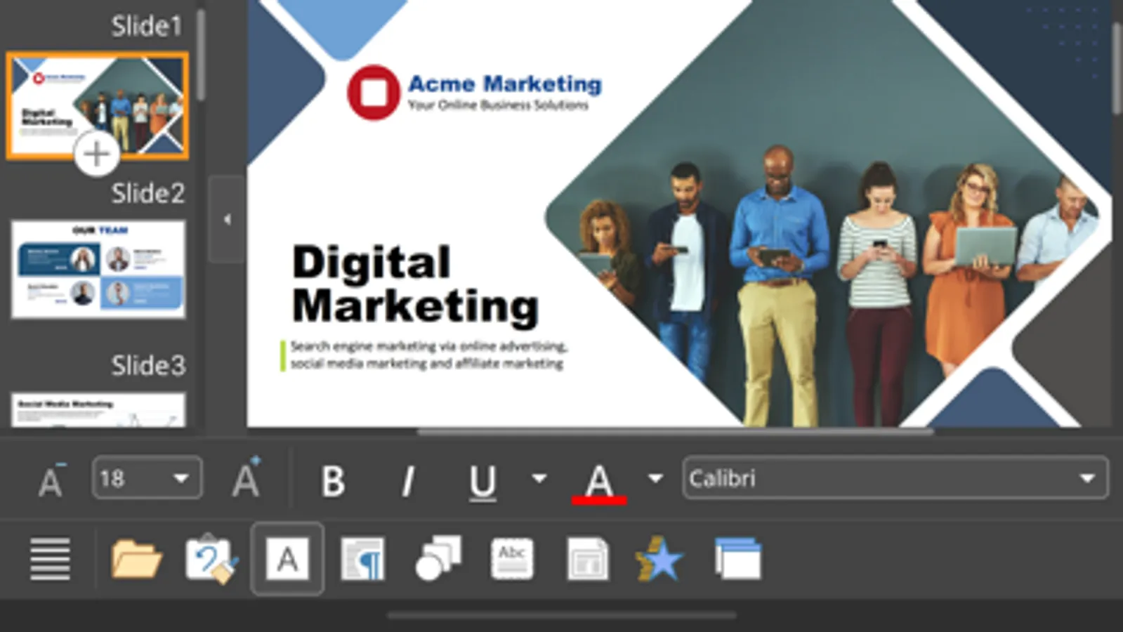Image resolution: width=1123 pixels, height=632 pixels.
Task: Increase the font size
Action: 246,479
